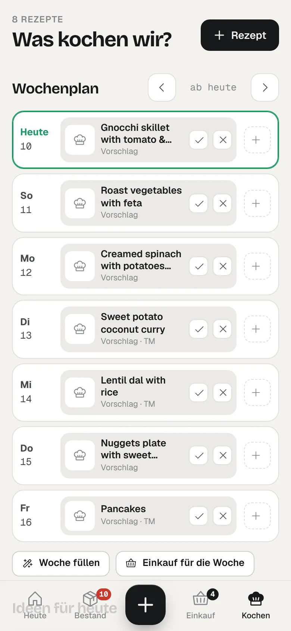Reject the Lentil dal with rice suggestion
This screenshot has height=631, width=291.
(x=223, y=393)
